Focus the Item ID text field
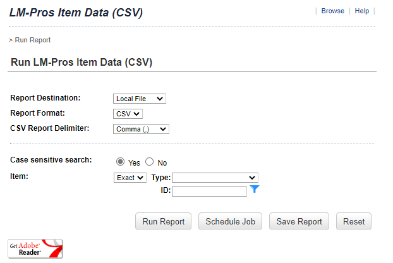The image size is (393, 263). pyautogui.click(x=209, y=191)
